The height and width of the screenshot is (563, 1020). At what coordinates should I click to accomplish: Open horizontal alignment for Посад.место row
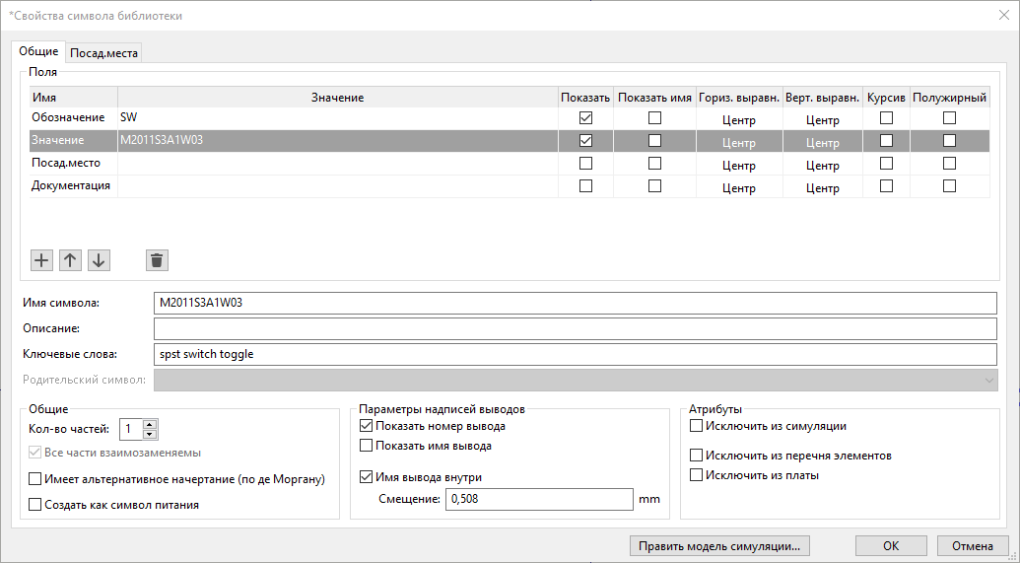738,165
